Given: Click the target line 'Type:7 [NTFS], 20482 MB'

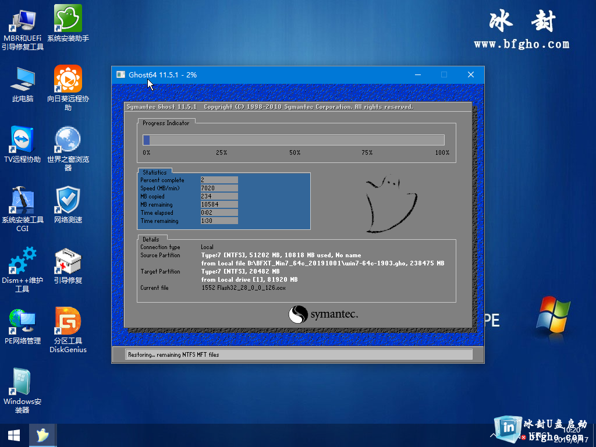Looking at the screenshot, I should click(x=240, y=271).
